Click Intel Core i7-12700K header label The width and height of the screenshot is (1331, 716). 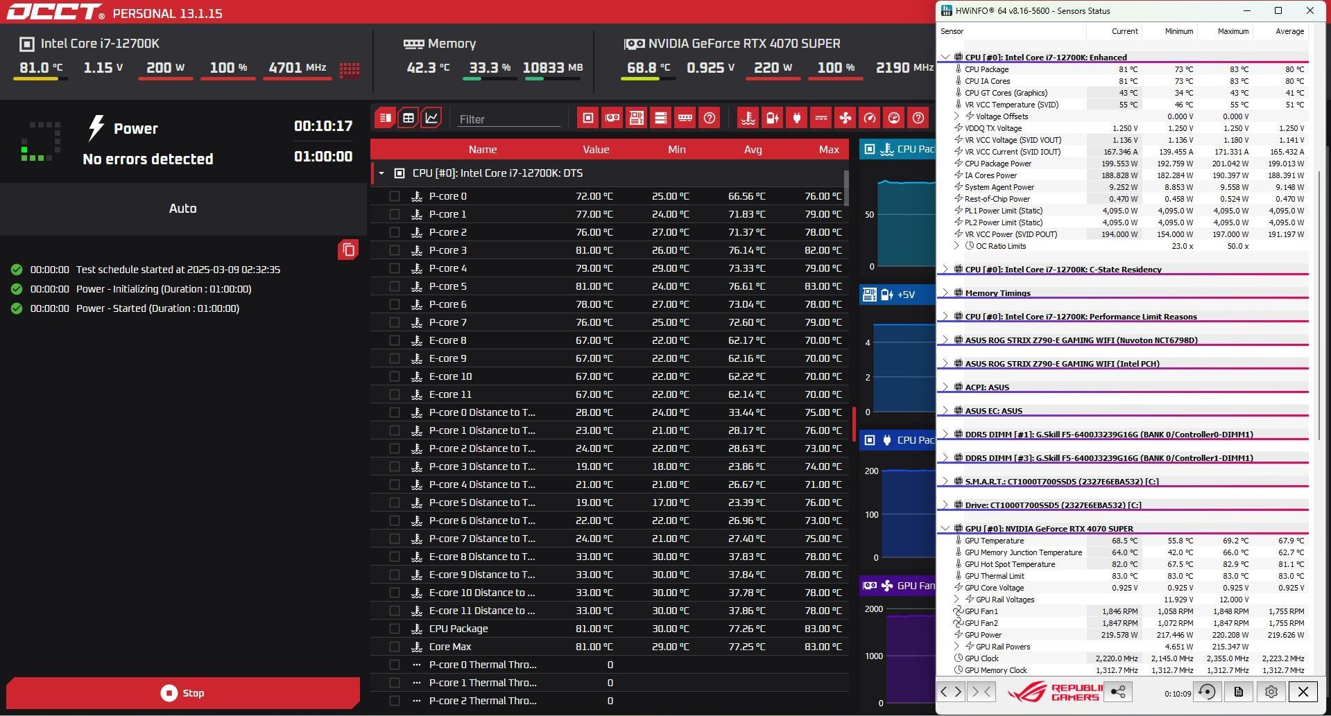click(x=100, y=44)
